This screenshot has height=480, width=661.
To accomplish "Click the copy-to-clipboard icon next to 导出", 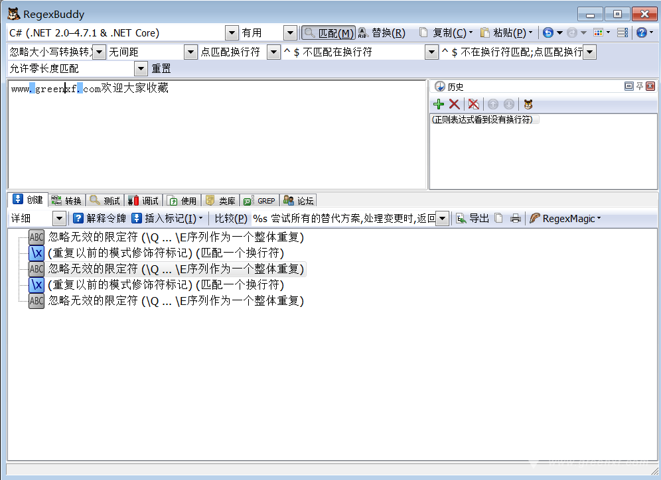I will click(498, 218).
